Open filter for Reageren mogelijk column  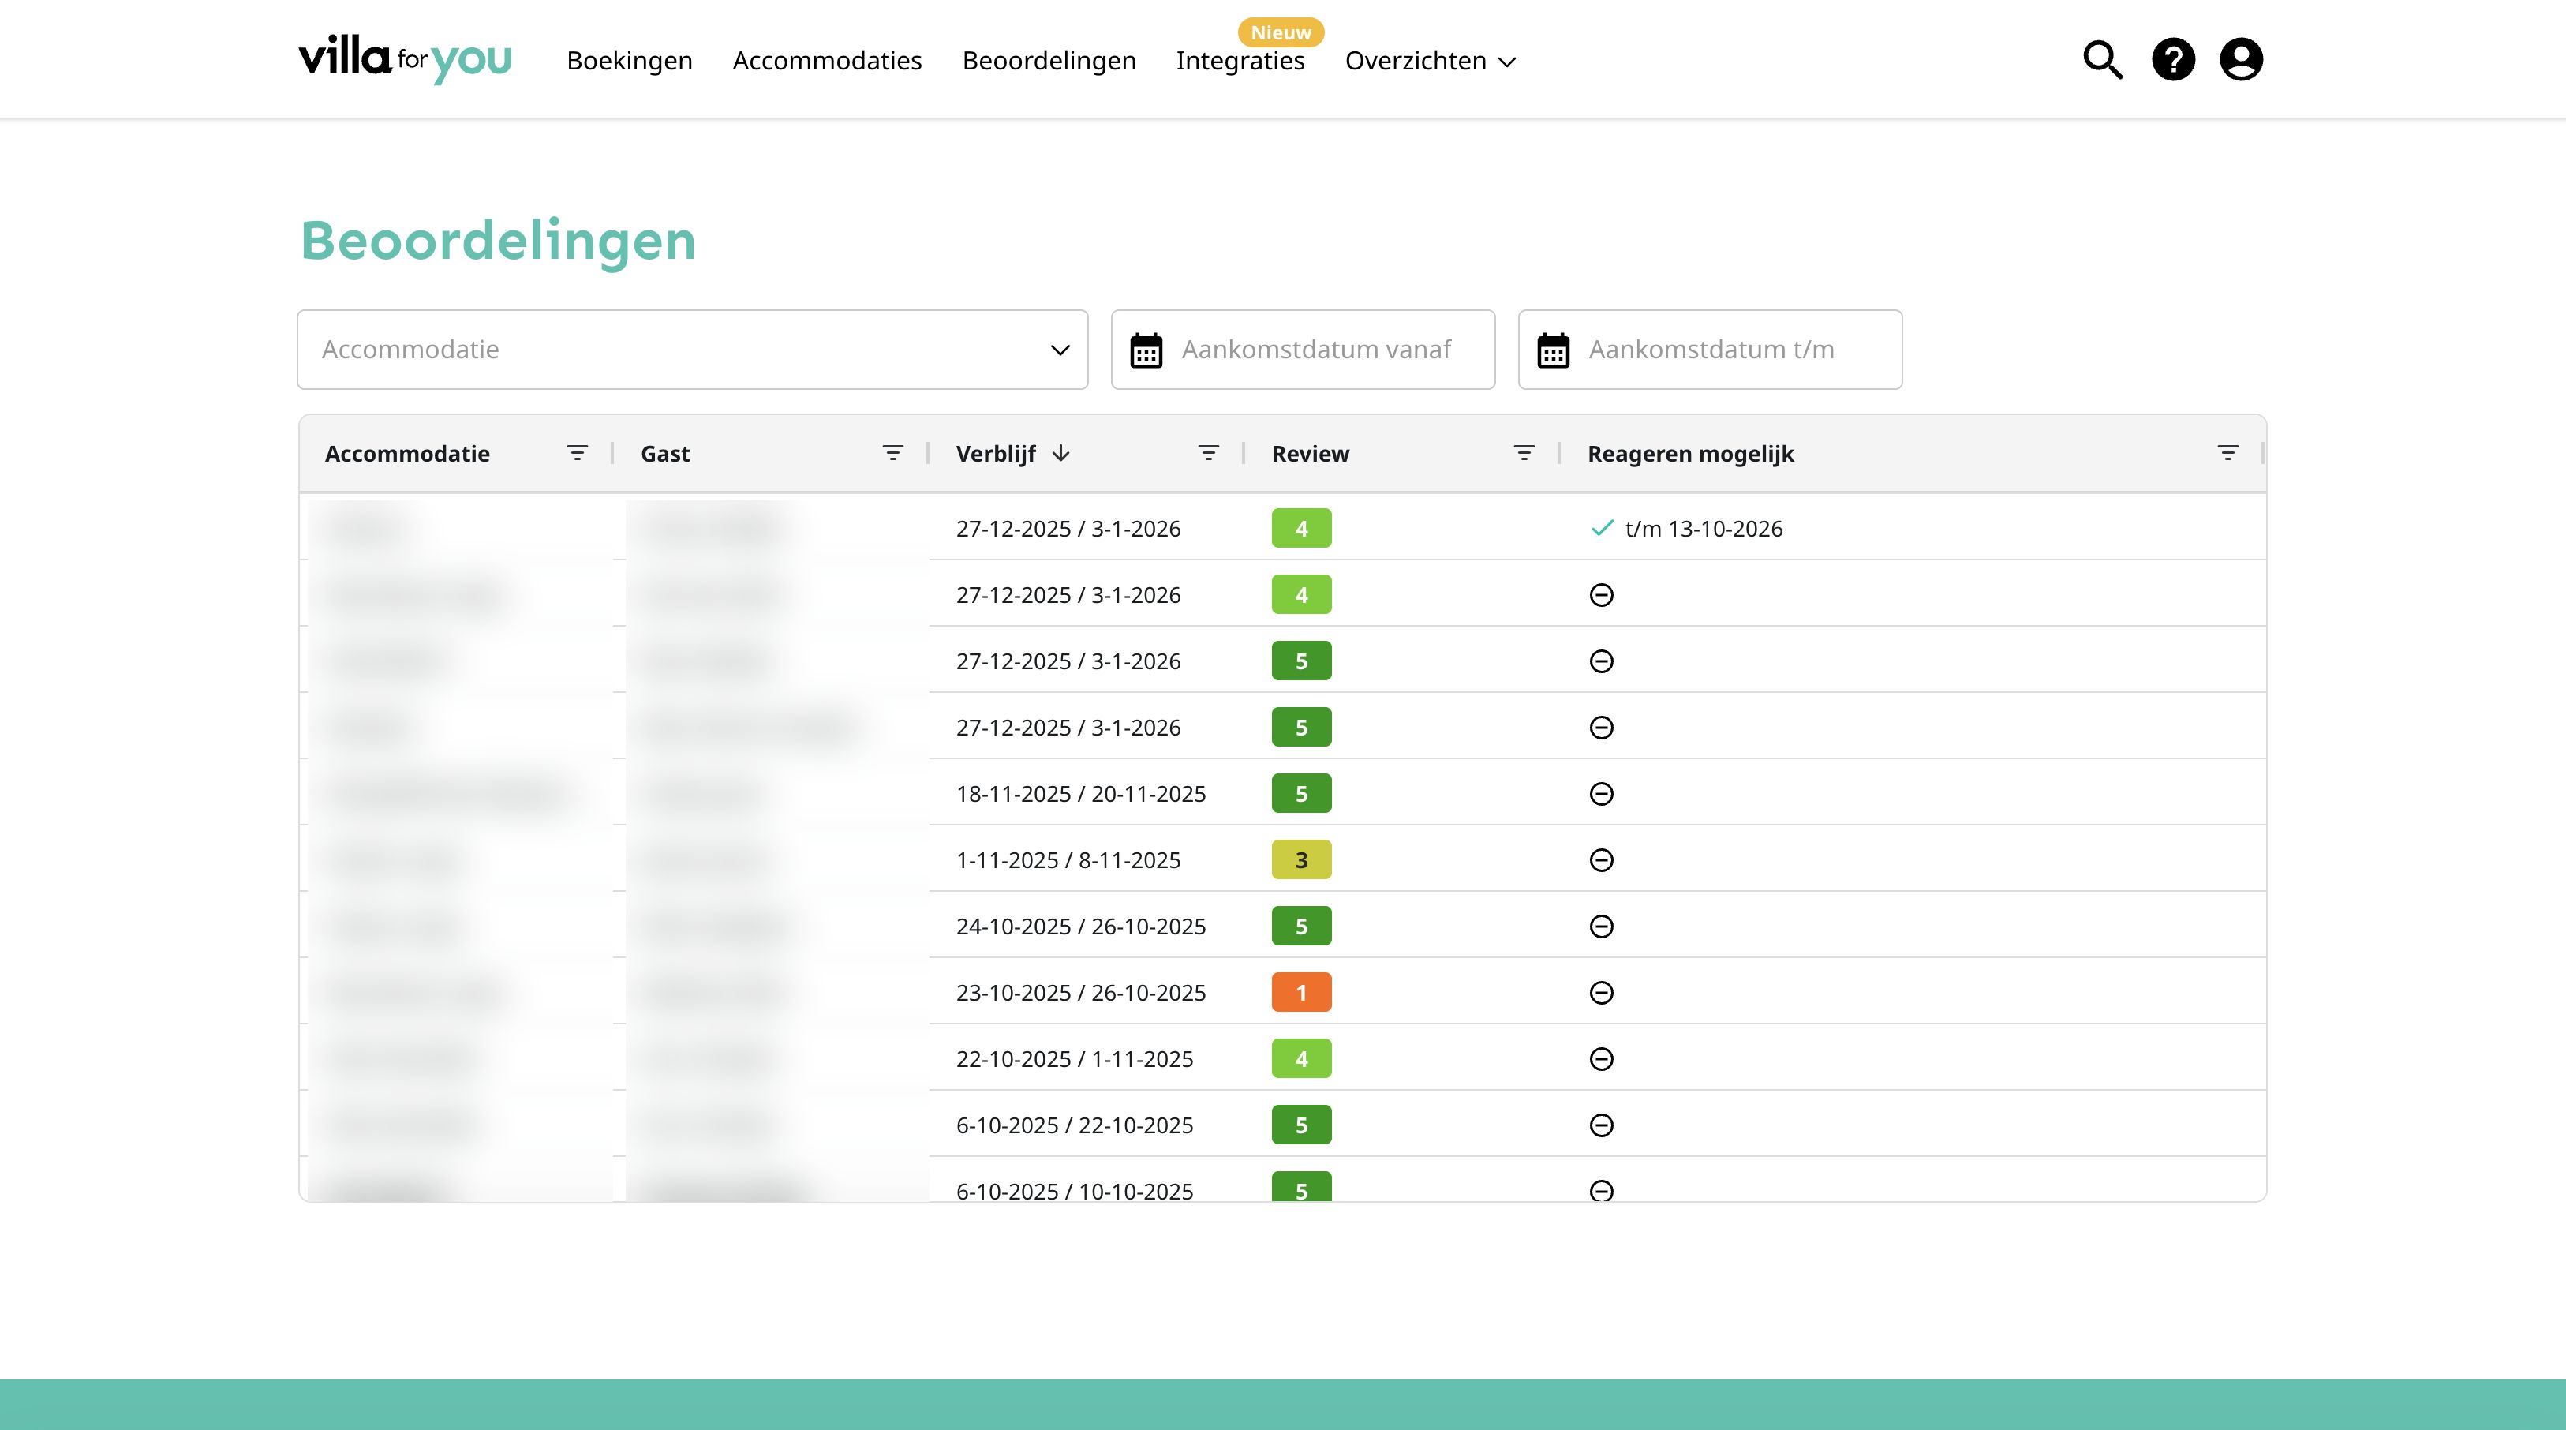tap(2228, 454)
